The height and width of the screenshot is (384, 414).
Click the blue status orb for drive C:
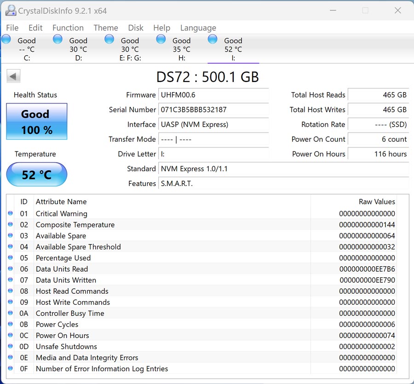click(6, 40)
